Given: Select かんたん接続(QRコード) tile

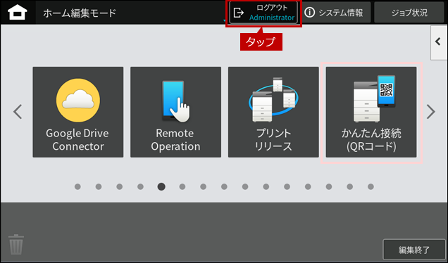Looking at the screenshot, I should (x=371, y=112).
